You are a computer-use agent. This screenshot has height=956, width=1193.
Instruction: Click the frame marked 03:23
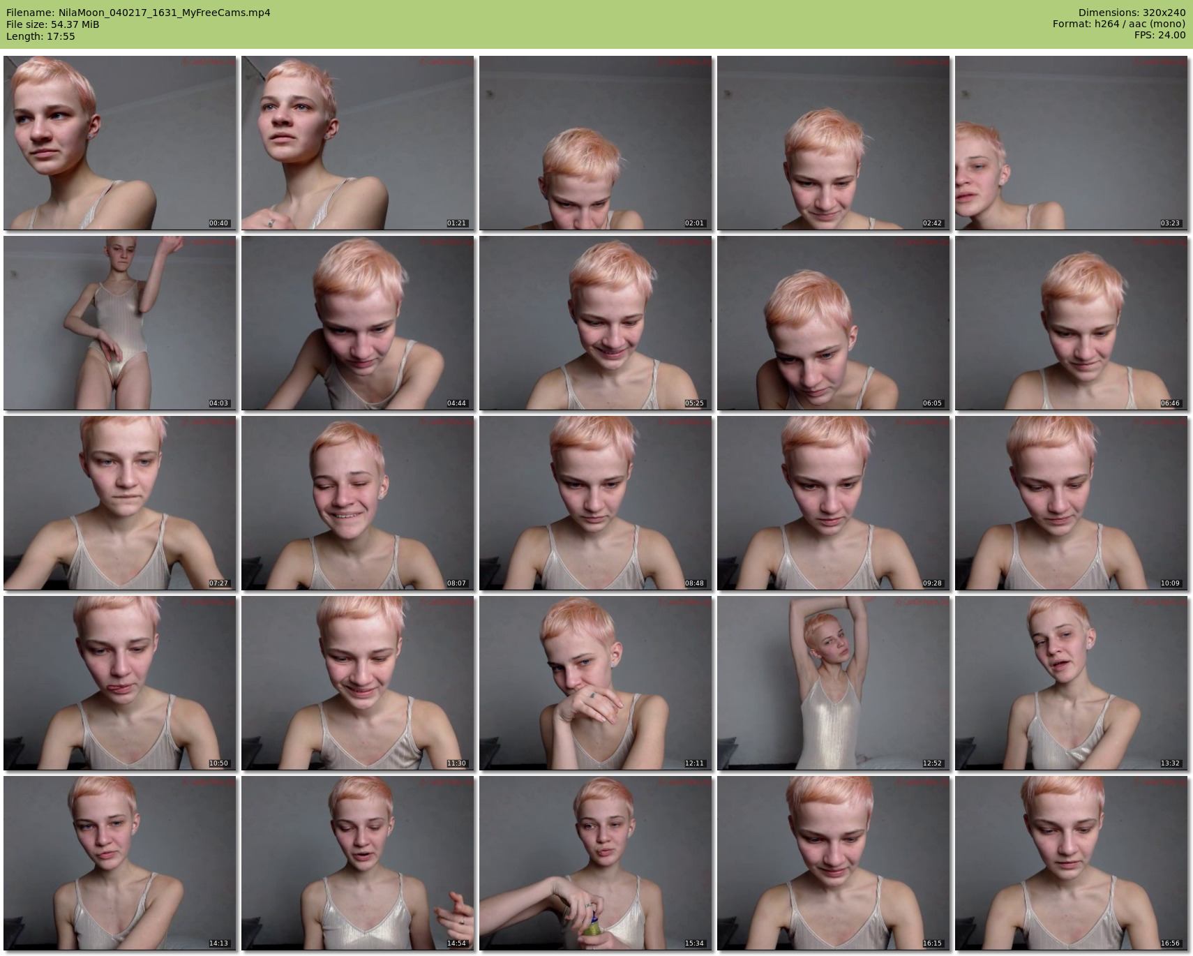pyautogui.click(x=1071, y=143)
